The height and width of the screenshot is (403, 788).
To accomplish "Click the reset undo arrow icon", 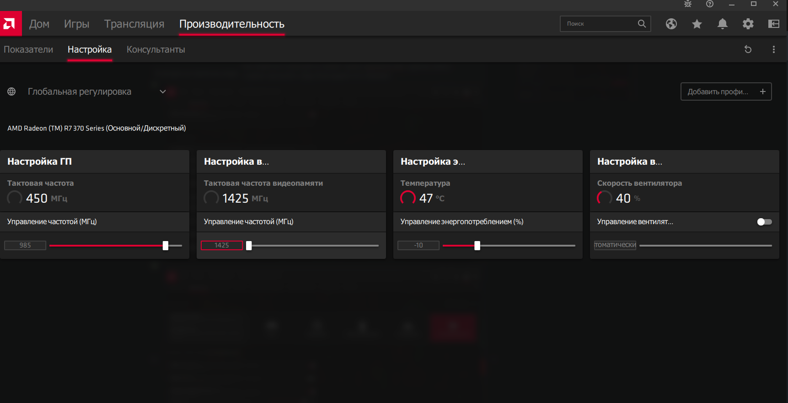I will [748, 49].
